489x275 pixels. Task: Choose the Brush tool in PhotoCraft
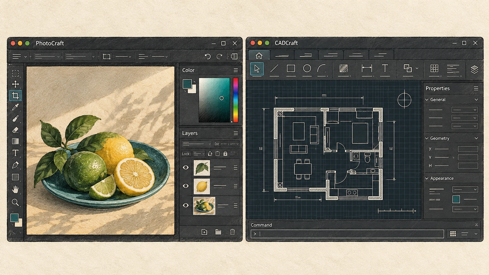(x=16, y=118)
